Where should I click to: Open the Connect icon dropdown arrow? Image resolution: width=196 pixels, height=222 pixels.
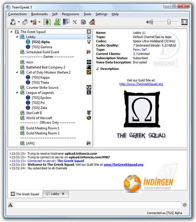(x=19, y=22)
